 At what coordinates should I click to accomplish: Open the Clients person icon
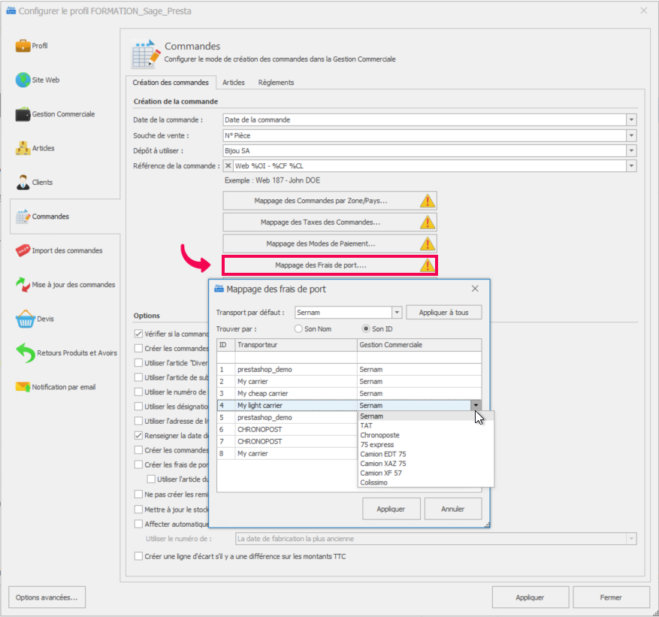pyautogui.click(x=23, y=182)
